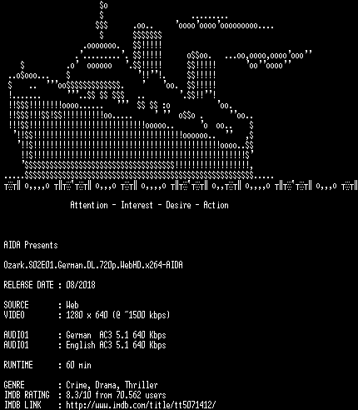Click the ASCII ship's left smokestack
The image size is (358, 410).
click(x=147, y=50)
